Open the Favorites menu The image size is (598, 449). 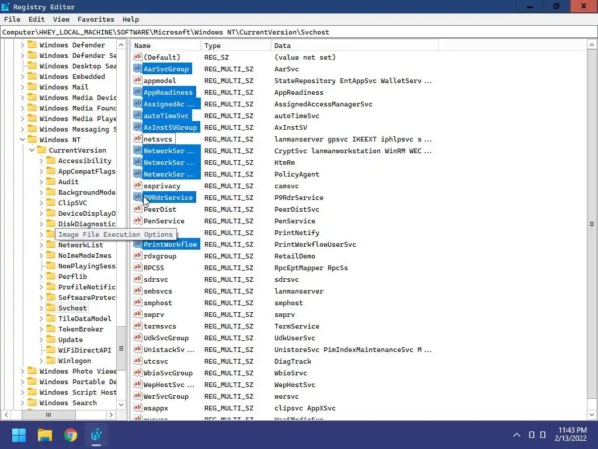tap(96, 19)
